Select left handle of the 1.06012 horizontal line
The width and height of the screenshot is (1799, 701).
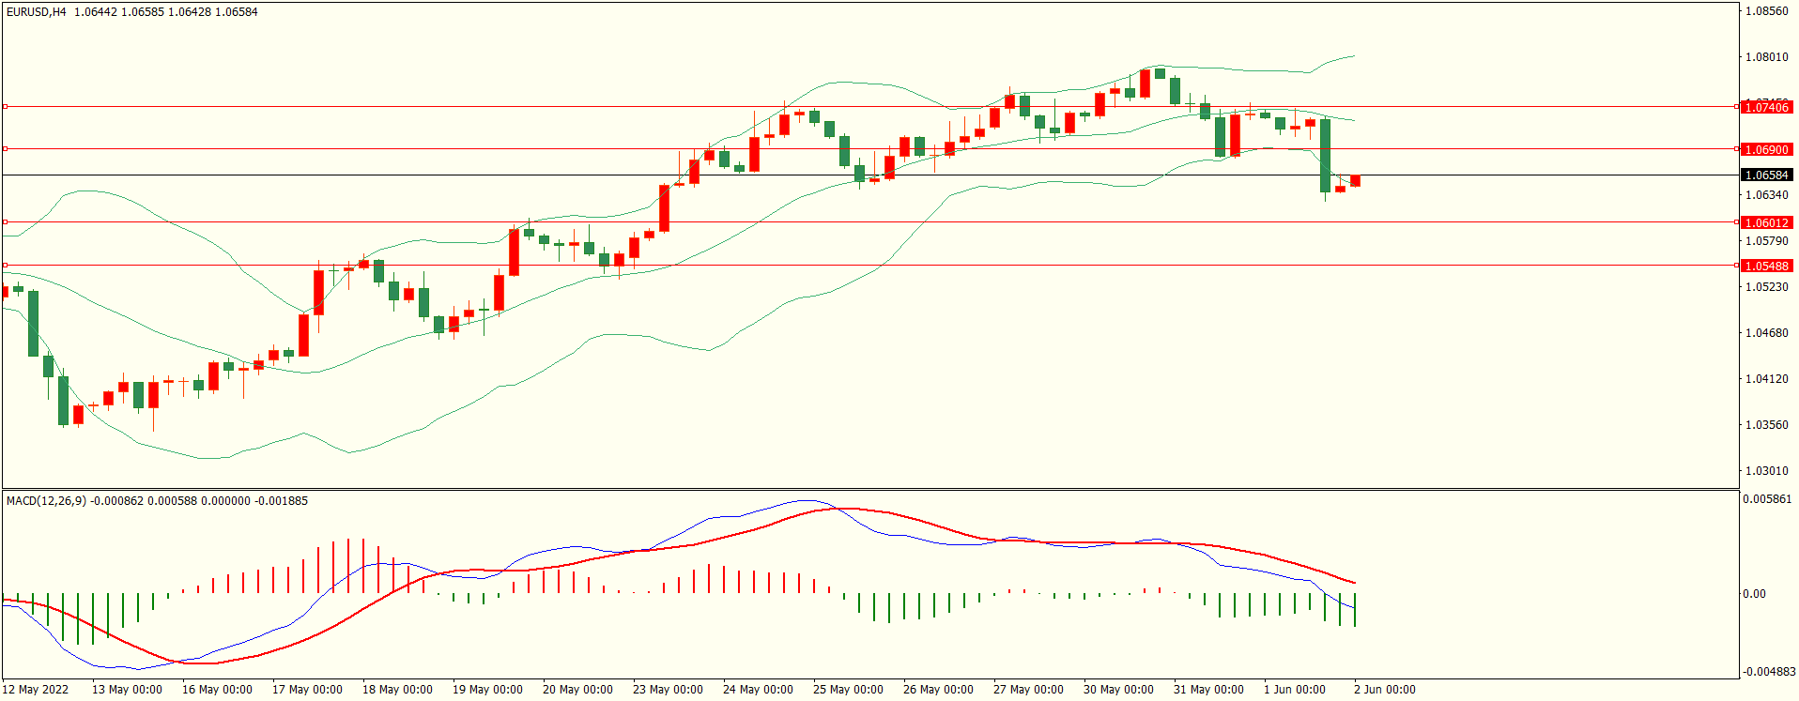[5, 222]
